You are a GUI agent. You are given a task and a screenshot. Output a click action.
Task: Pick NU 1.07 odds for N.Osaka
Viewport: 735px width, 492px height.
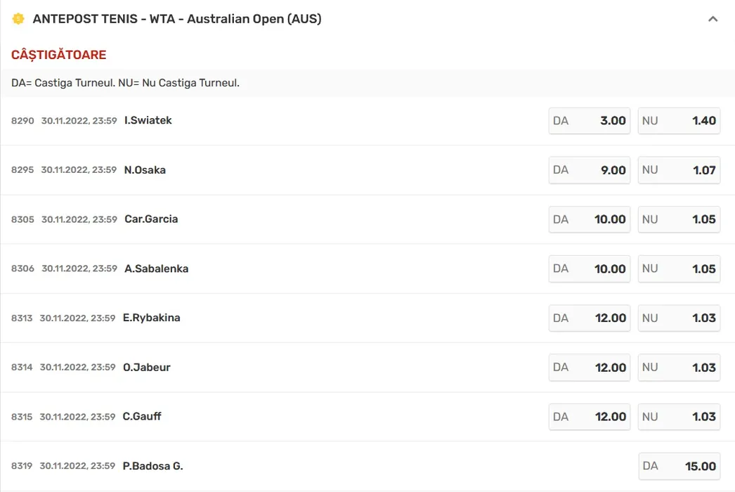click(x=679, y=170)
